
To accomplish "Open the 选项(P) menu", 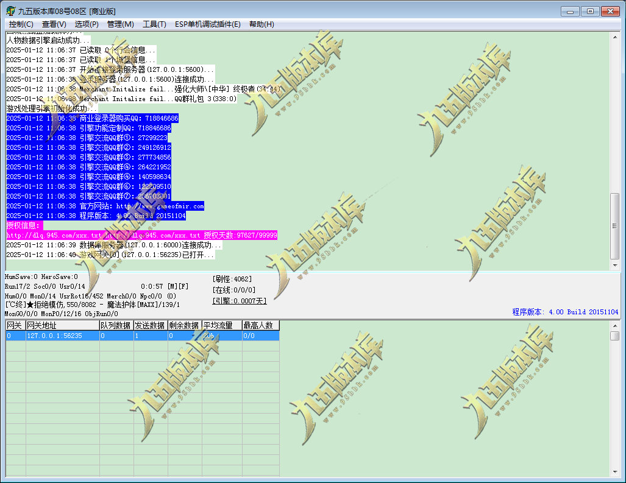I will pos(87,24).
